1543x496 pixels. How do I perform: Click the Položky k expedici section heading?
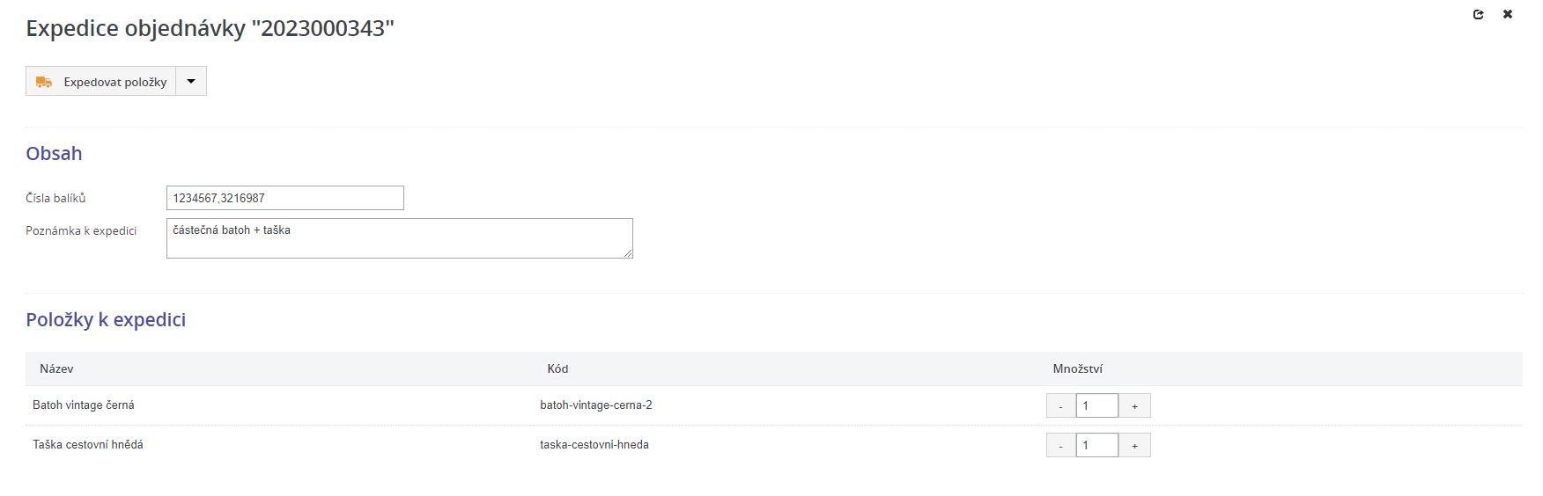point(106,319)
